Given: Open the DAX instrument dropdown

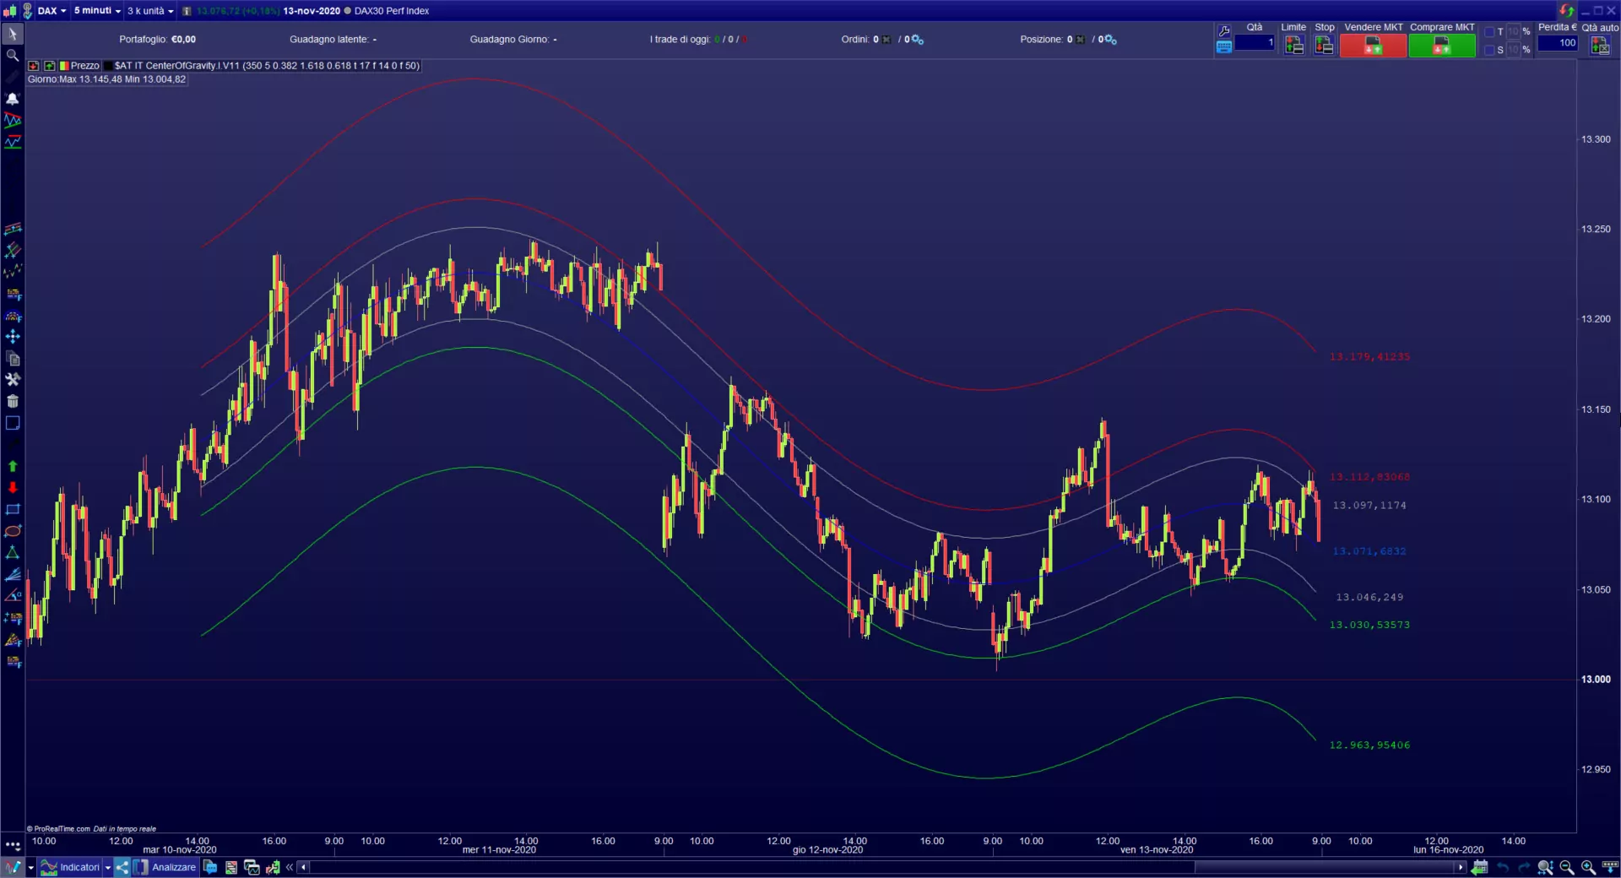Looking at the screenshot, I should [52, 11].
